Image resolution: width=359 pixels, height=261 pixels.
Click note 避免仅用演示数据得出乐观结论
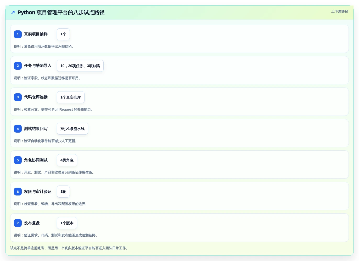pos(44,47)
